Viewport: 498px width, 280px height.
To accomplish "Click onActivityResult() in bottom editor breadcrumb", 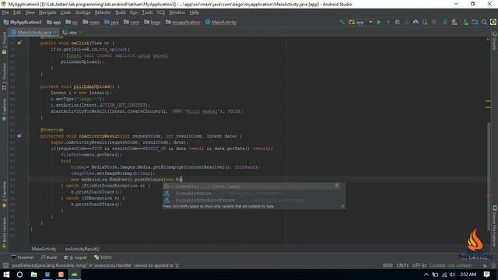I will (x=82, y=249).
